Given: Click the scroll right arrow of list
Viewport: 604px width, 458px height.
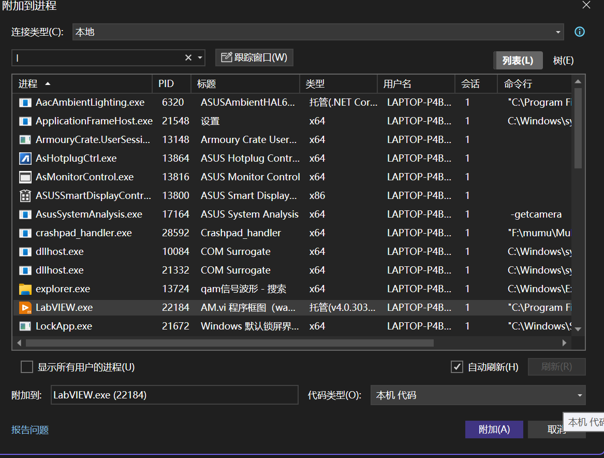Looking at the screenshot, I should click(x=564, y=343).
